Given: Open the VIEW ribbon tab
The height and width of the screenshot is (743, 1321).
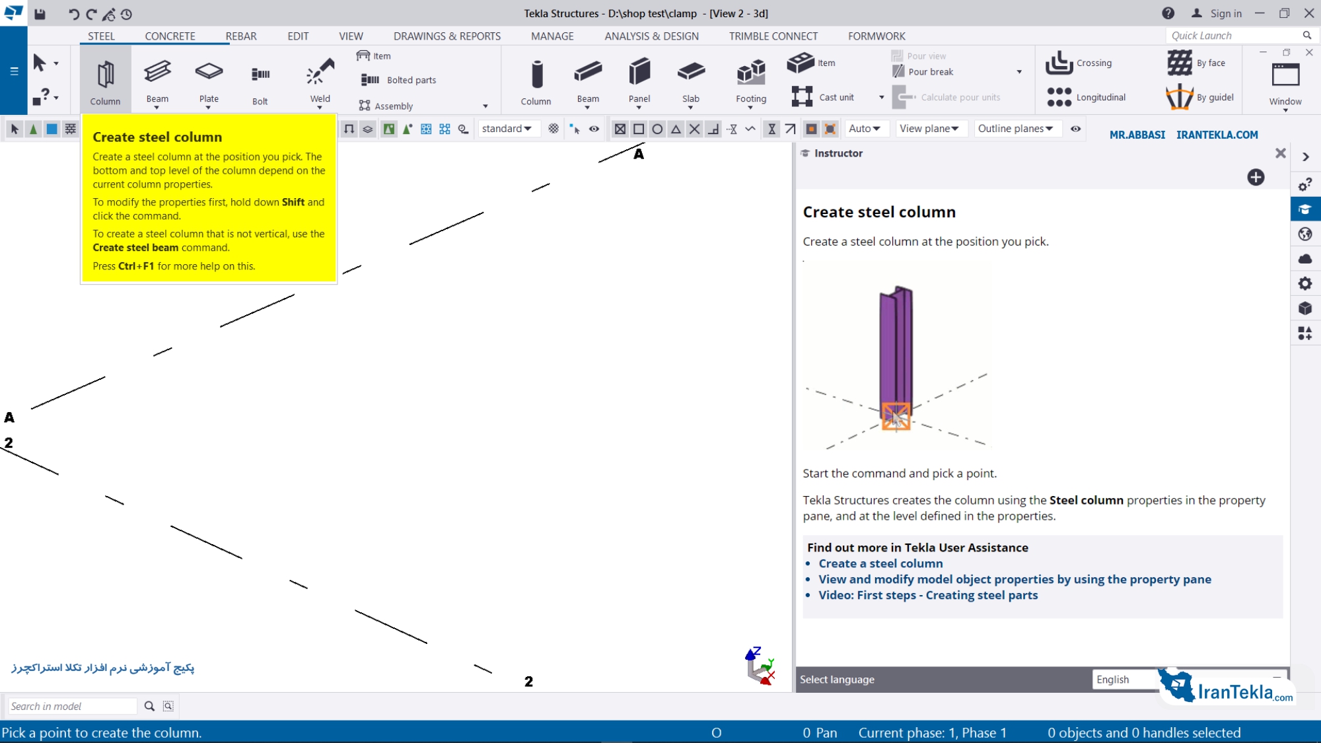Looking at the screenshot, I should [x=351, y=36].
